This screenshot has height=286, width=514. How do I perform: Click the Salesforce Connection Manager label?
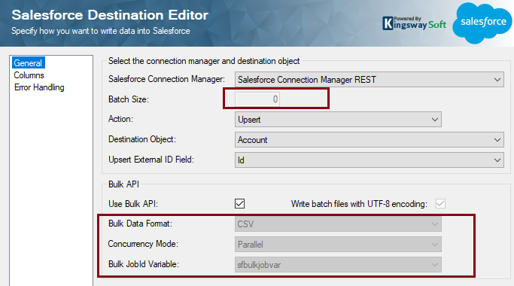point(166,79)
